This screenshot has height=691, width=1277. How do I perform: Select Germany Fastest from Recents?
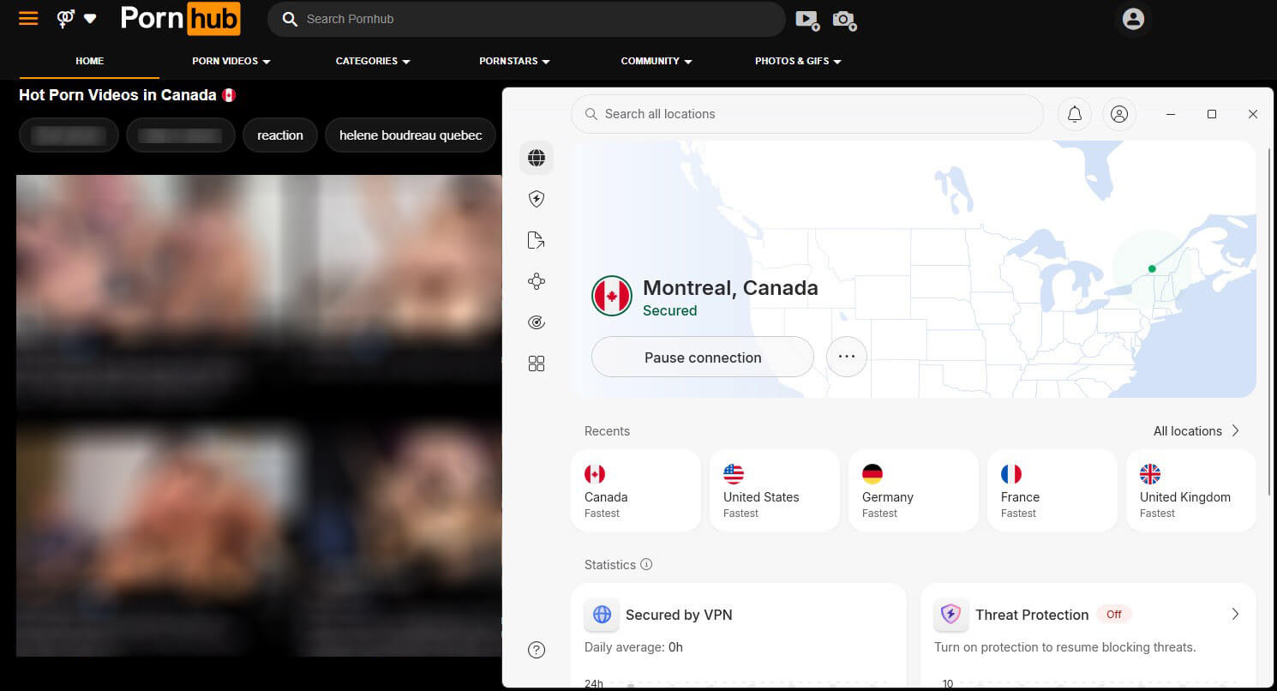click(x=914, y=491)
